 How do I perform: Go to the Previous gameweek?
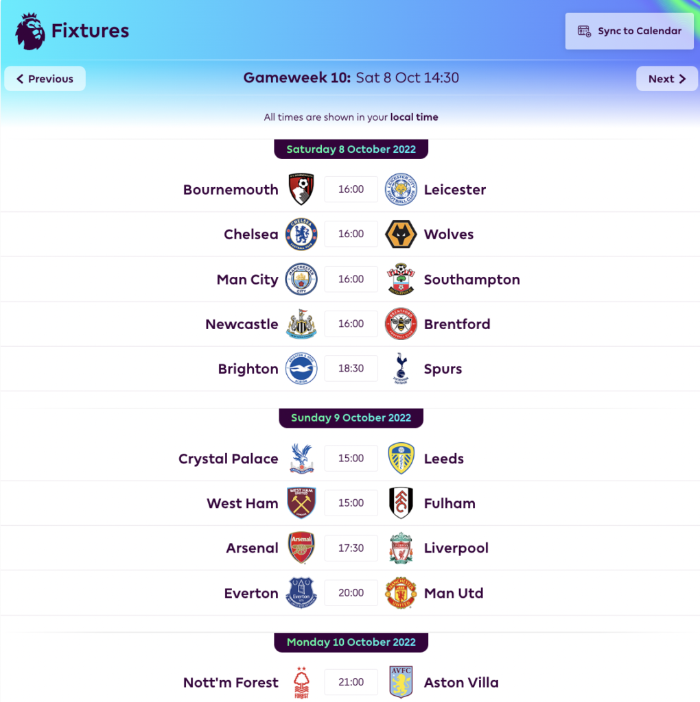coord(45,79)
